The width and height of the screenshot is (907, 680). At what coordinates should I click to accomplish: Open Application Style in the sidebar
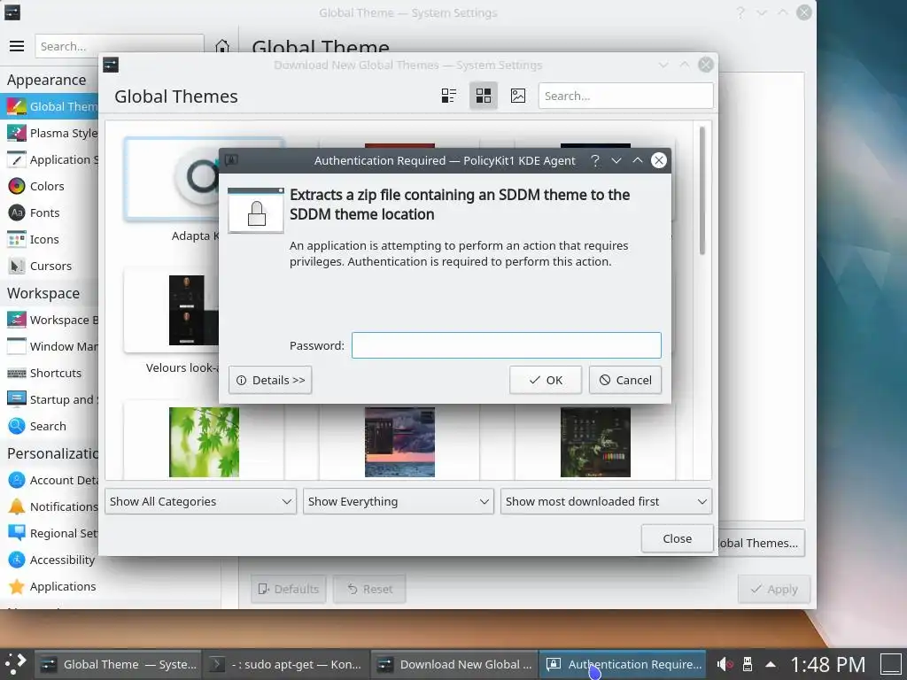(x=50, y=159)
